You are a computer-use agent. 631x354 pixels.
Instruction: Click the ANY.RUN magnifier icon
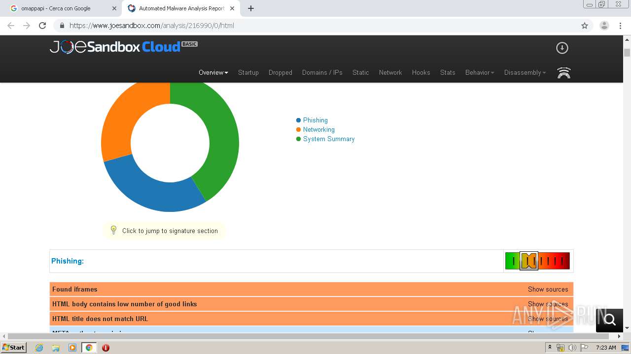(609, 320)
